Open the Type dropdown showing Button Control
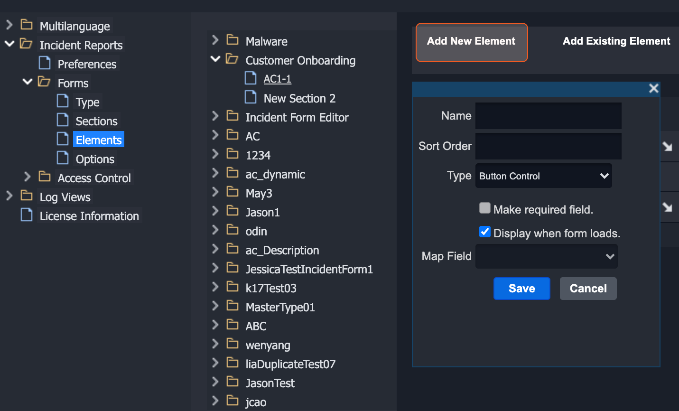The height and width of the screenshot is (411, 679). pos(543,176)
